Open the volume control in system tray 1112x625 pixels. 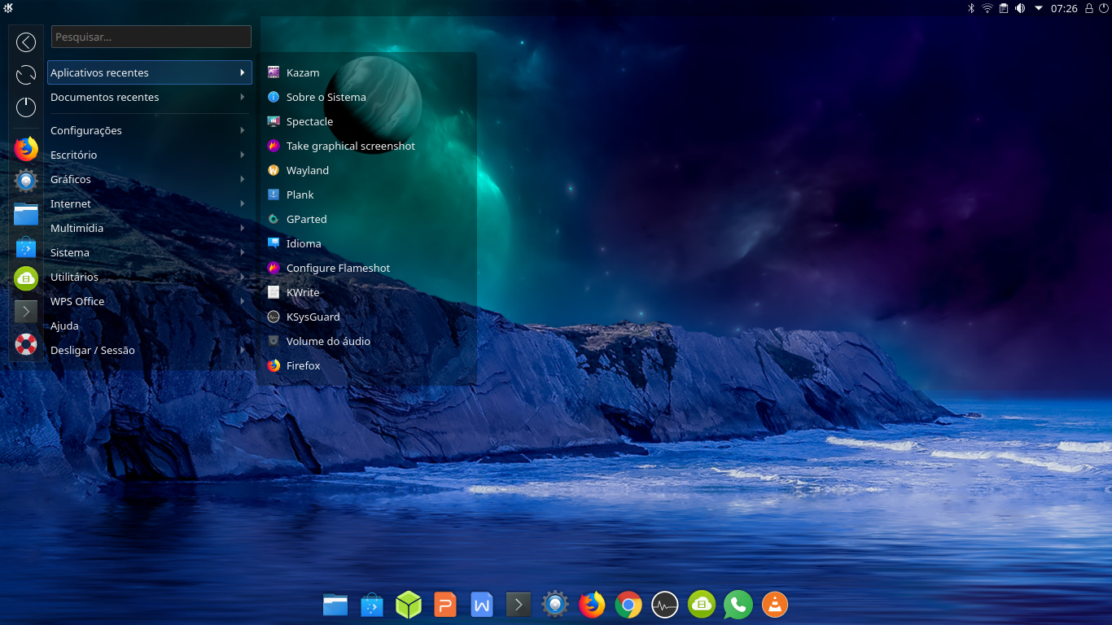[1020, 8]
